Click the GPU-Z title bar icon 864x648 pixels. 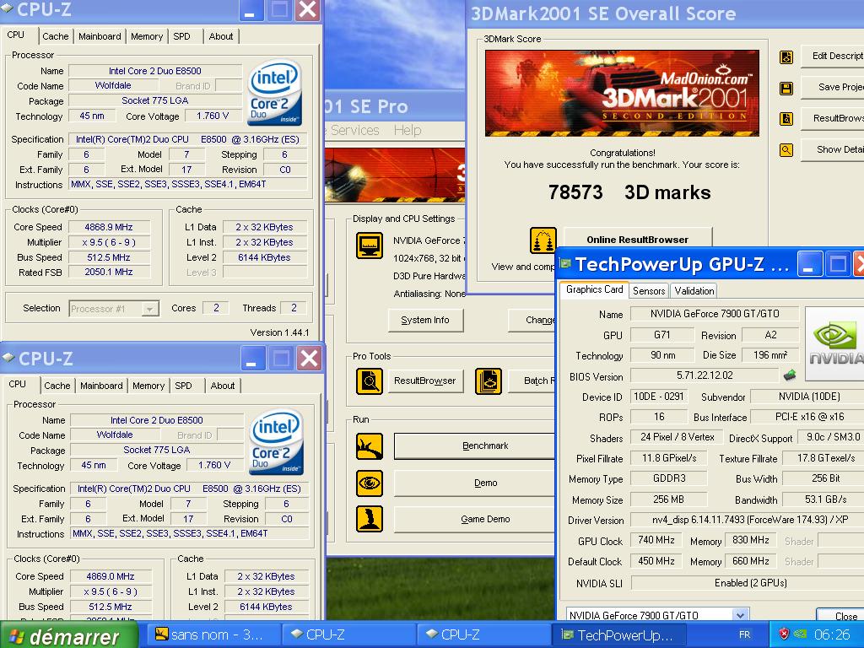(565, 263)
